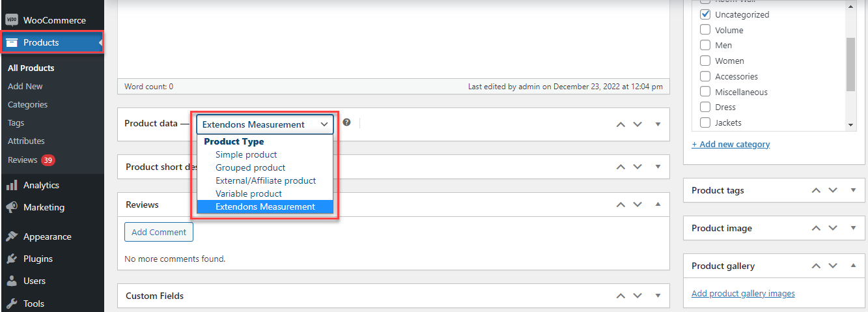Click the categories list scrollbar thumb

coord(850,64)
